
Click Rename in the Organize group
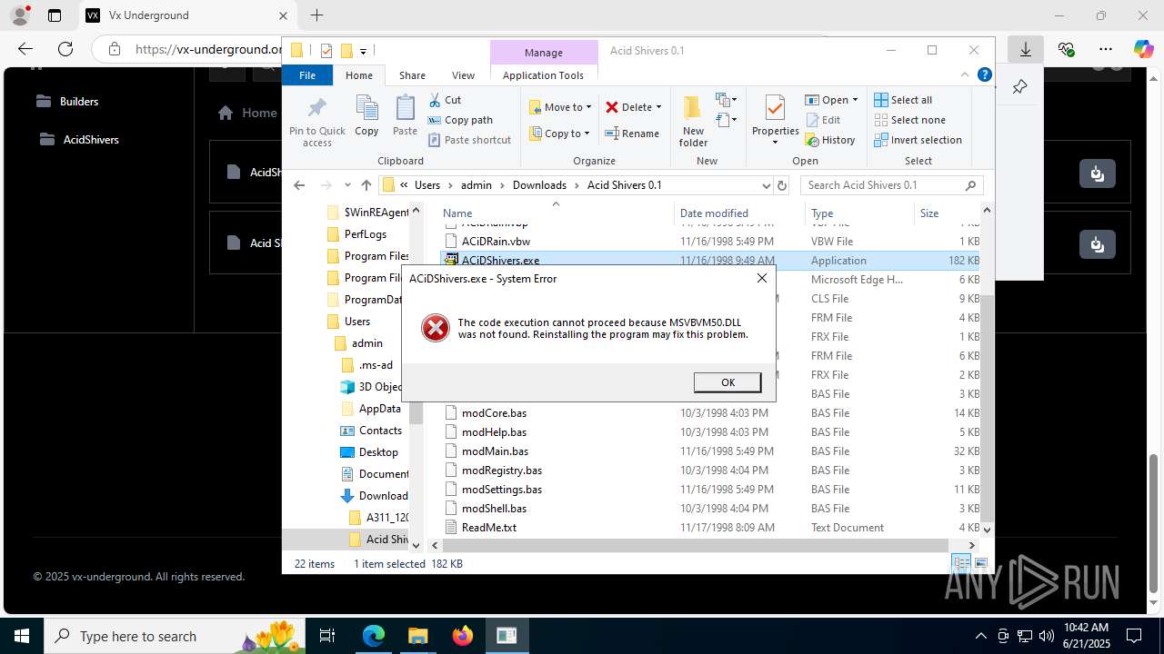[x=633, y=134]
